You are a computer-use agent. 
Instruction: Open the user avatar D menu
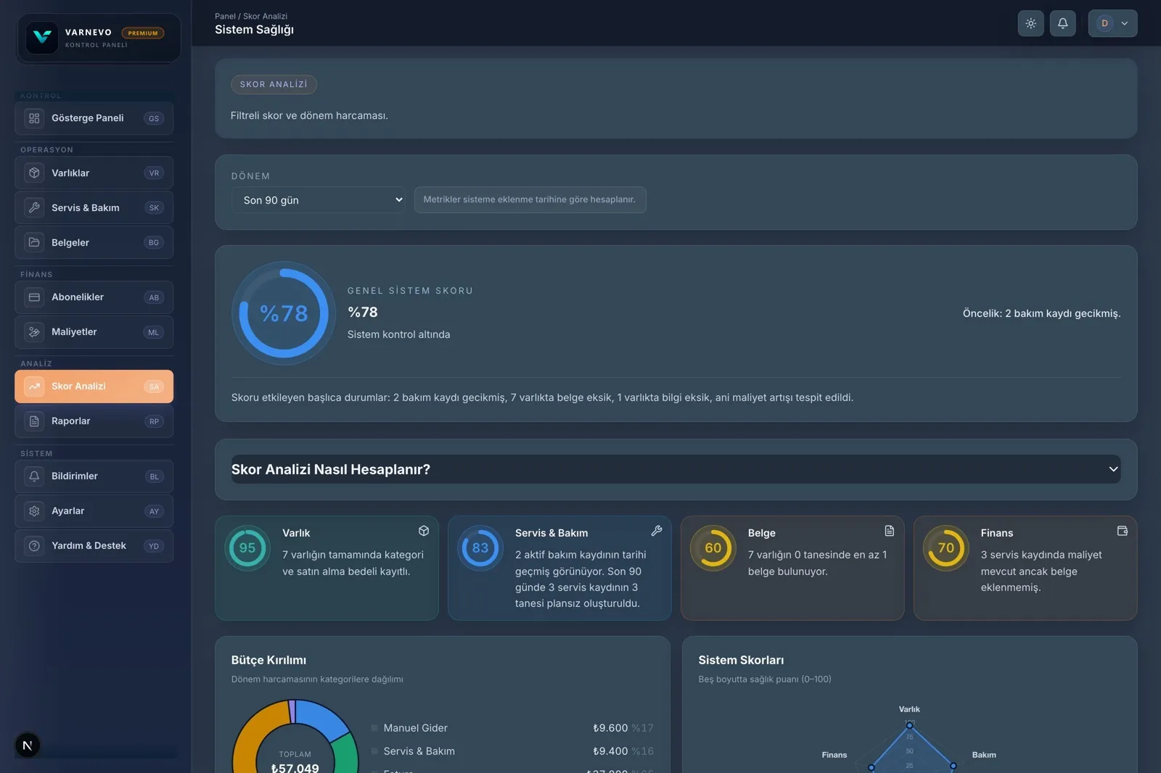1112,23
